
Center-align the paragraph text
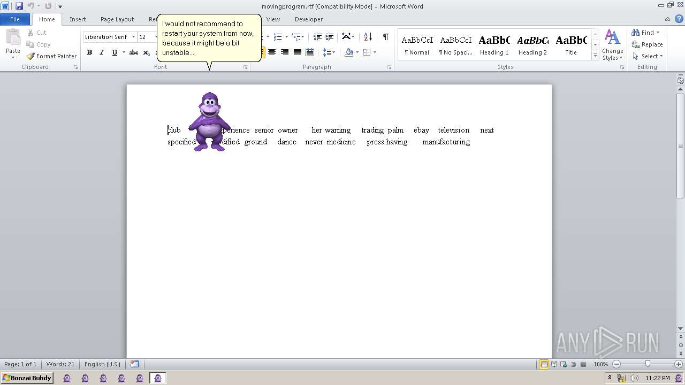[x=272, y=52]
